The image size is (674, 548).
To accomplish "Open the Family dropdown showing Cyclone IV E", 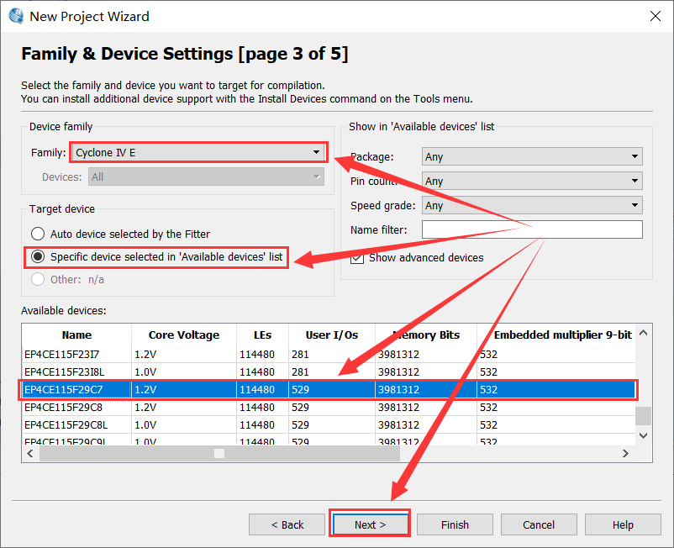I will point(198,152).
